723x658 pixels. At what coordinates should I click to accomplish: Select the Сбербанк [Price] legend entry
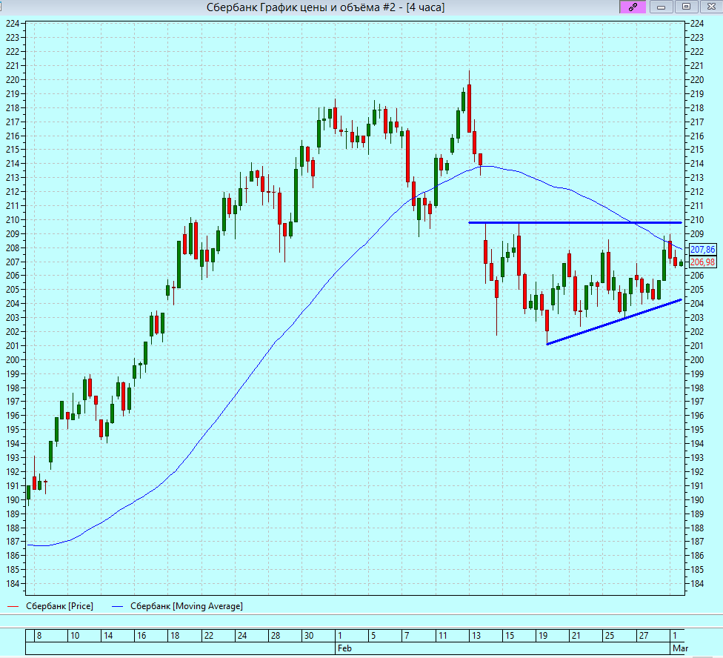59,606
